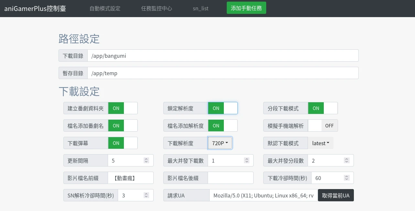Click the 取得當前UA button

(336, 196)
